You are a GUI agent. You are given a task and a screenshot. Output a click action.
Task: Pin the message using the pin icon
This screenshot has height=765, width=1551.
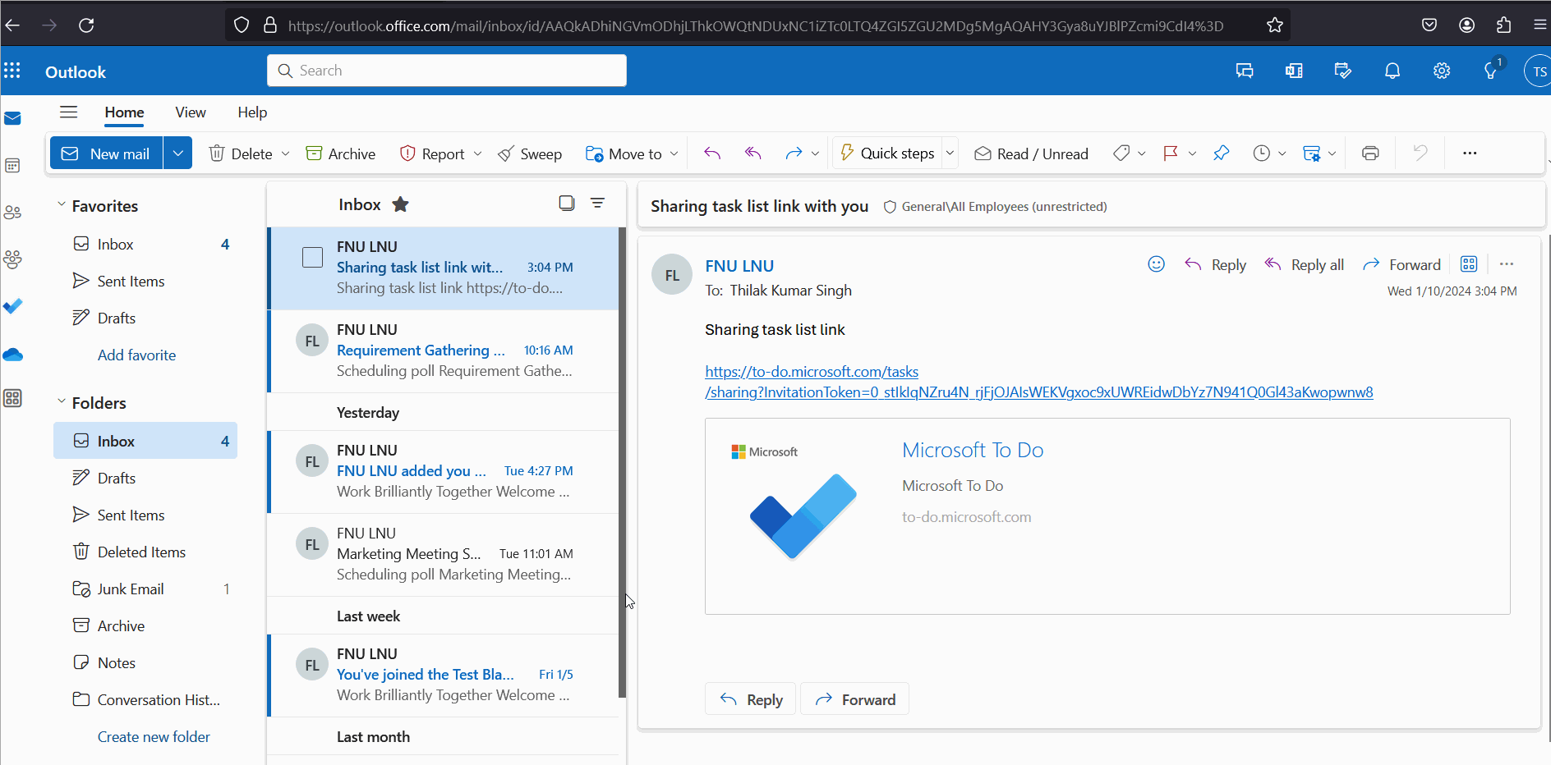1221,153
